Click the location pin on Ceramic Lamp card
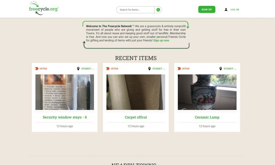Screen dimensions: 275x165 pyautogui.click(x=221, y=69)
